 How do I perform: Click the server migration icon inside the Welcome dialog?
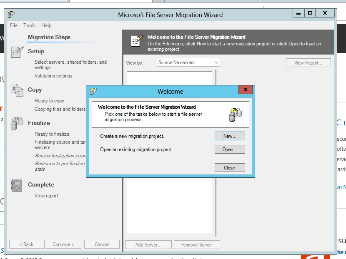pos(236,115)
